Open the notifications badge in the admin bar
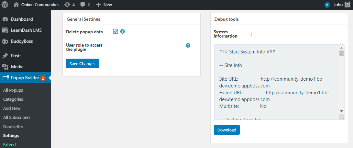Image resolution: width=353 pixels, height=148 pixels. click(x=327, y=5)
